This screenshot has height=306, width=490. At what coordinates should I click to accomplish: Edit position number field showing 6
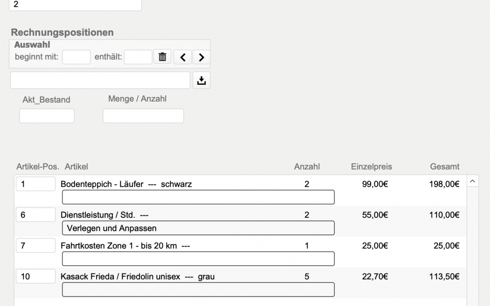[35, 215]
